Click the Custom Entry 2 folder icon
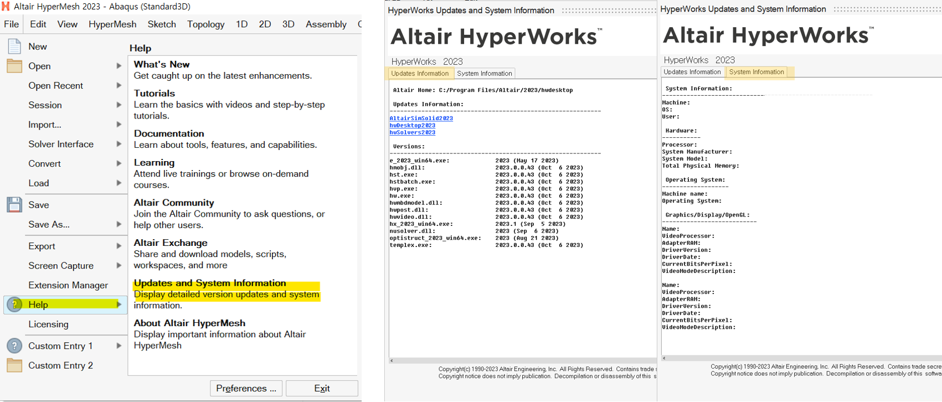Screen dimensions: 942x402 click(x=14, y=365)
